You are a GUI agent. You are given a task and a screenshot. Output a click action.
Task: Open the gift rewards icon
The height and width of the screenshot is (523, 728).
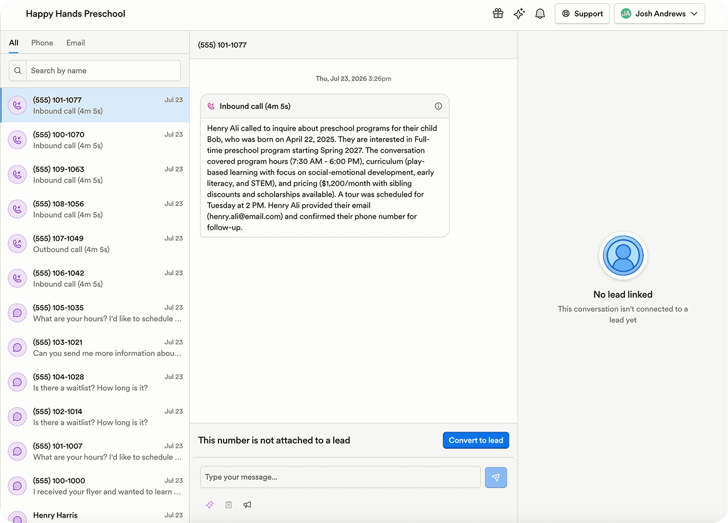click(498, 14)
